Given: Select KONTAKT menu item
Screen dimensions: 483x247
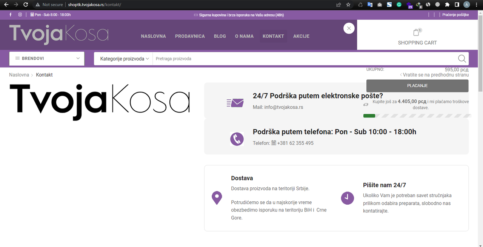Looking at the screenshot, I should pos(273,36).
